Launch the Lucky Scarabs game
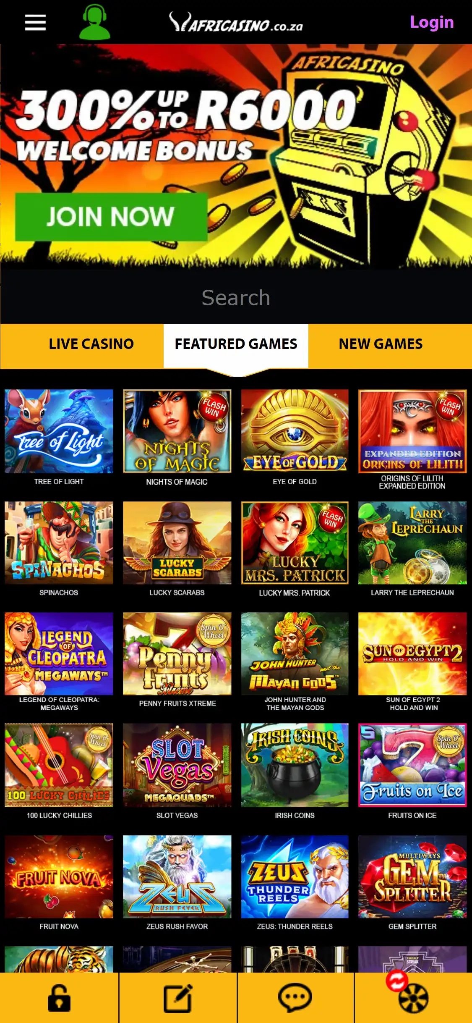The width and height of the screenshot is (472, 1023). (x=177, y=543)
